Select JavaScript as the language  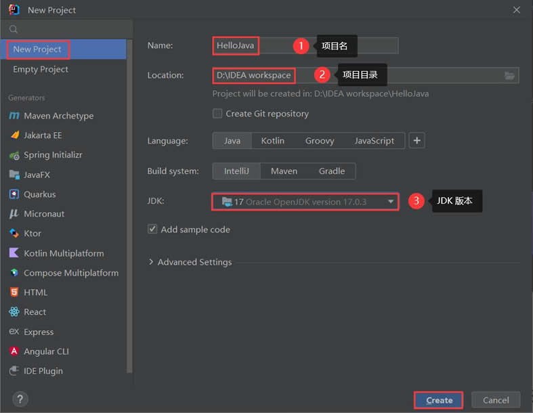point(375,141)
